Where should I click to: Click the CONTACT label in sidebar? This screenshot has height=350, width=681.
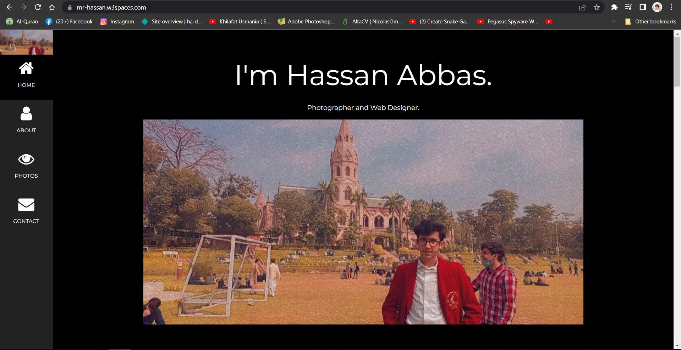pos(26,221)
